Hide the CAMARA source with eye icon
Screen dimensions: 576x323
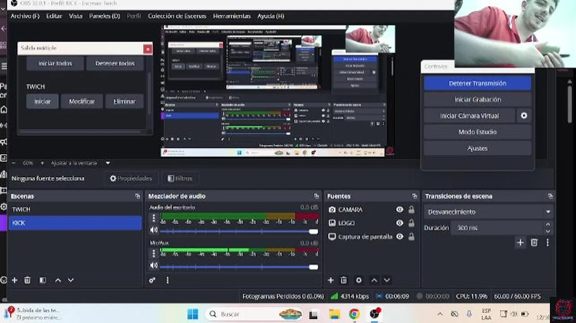(399, 210)
